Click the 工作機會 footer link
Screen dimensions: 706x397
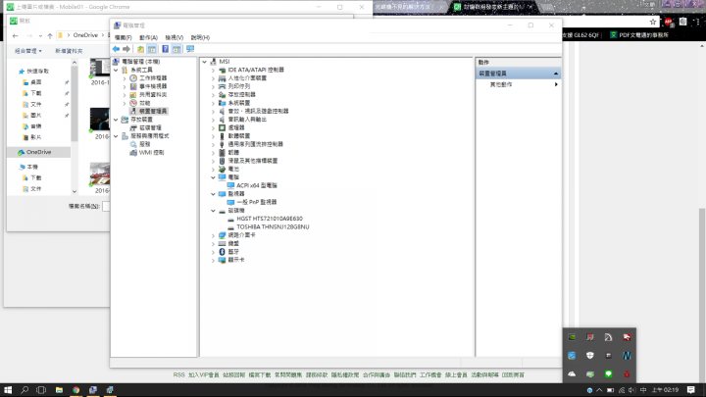[x=430, y=374]
